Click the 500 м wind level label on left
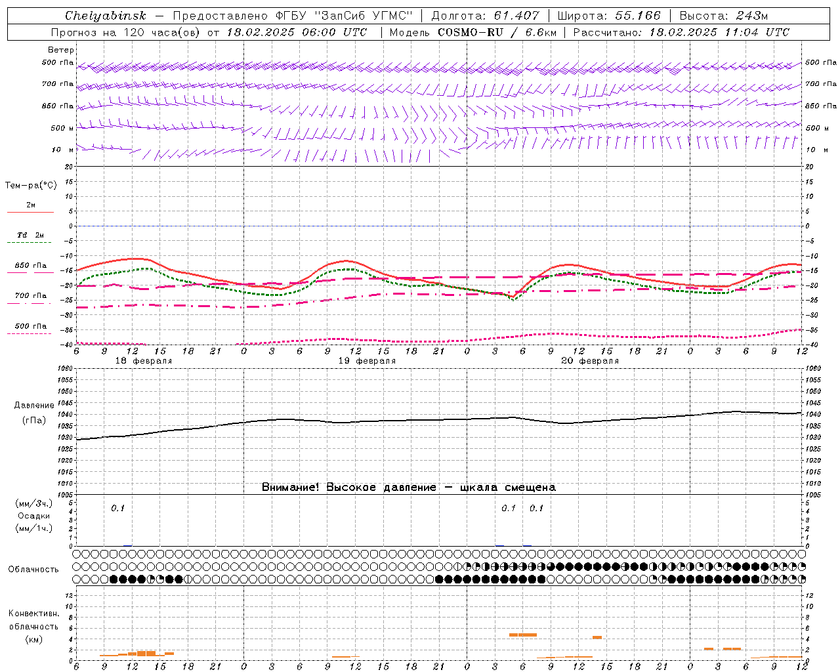The height and width of the screenshot is (672, 840). point(63,128)
